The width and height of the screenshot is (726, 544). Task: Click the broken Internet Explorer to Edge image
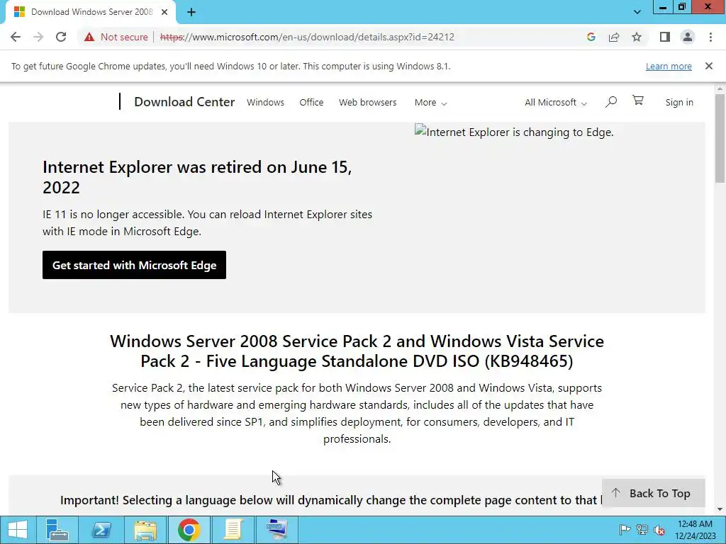pyautogui.click(x=514, y=132)
